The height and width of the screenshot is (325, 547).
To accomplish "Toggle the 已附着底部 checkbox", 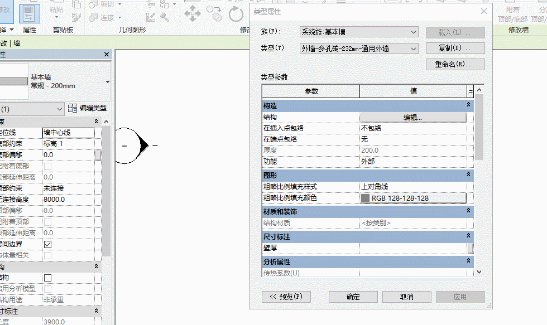I will [x=48, y=167].
